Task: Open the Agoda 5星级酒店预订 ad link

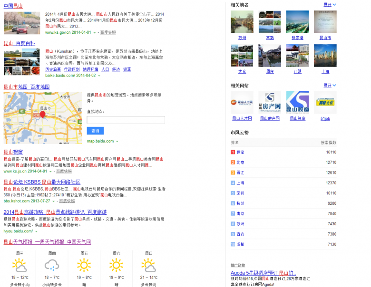Action: 263,273
